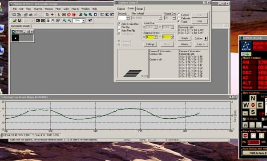
Task: Click the Autoguider Image tab label
Action: [20, 26]
